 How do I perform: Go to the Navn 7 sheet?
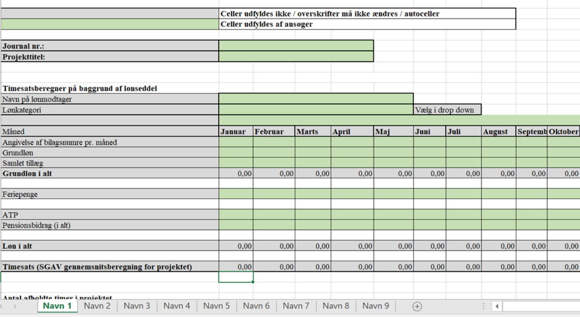[296, 306]
